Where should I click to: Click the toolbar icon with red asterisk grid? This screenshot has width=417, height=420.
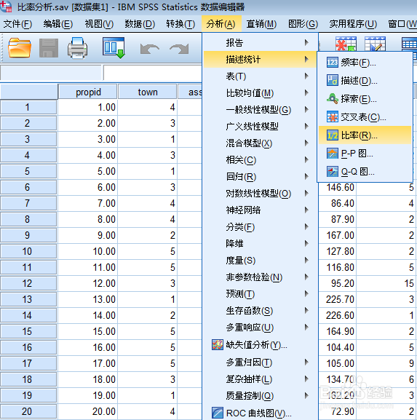[x=346, y=44]
